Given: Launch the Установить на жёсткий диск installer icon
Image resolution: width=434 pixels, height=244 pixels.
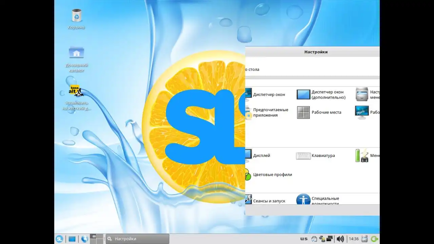Looking at the screenshot, I should [76, 98].
